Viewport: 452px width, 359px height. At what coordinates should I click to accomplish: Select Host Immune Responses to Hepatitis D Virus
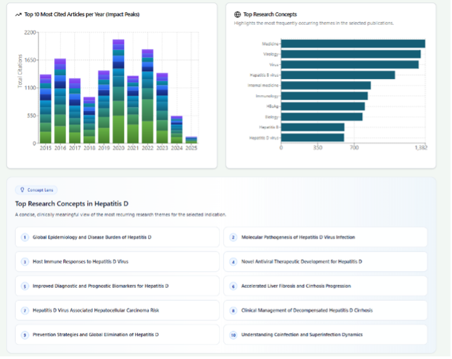point(117,262)
